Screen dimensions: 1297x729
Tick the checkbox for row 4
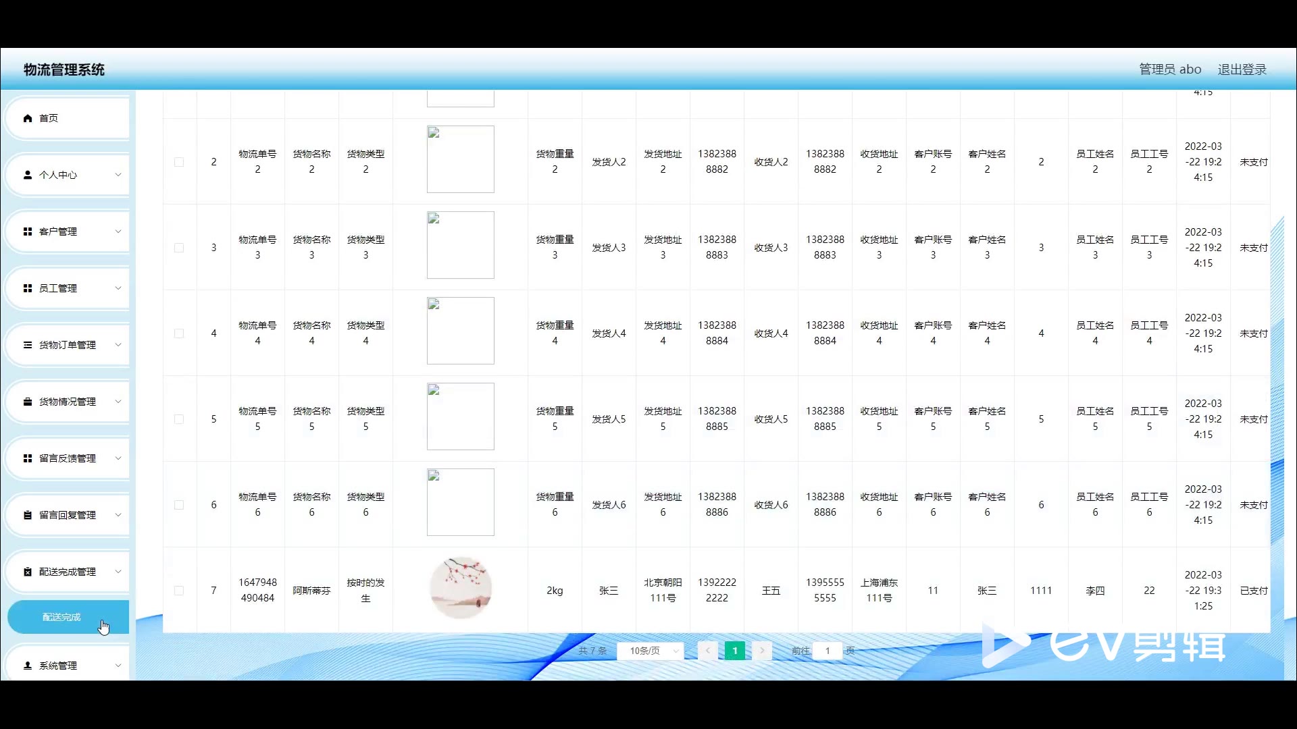(x=179, y=333)
